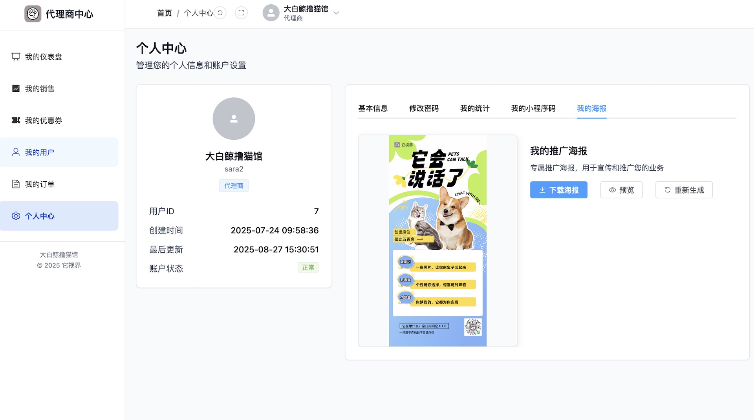Select the 我的统计 tab

[475, 108]
